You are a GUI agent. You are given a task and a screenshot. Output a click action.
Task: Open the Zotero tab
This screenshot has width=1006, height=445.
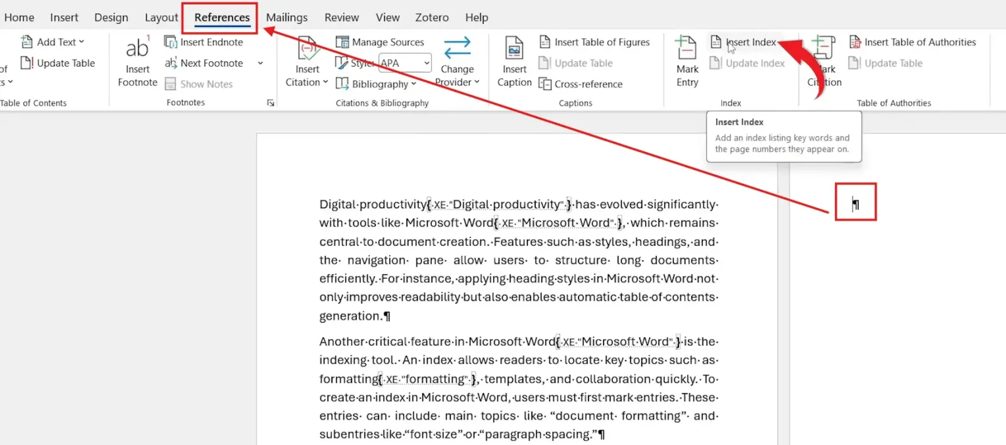[432, 18]
